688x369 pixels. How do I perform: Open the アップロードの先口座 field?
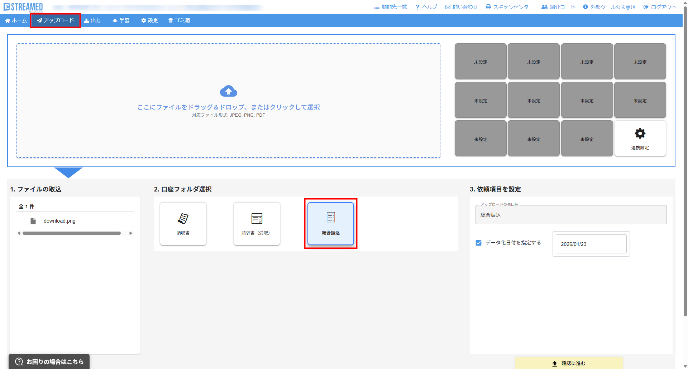[x=570, y=215]
